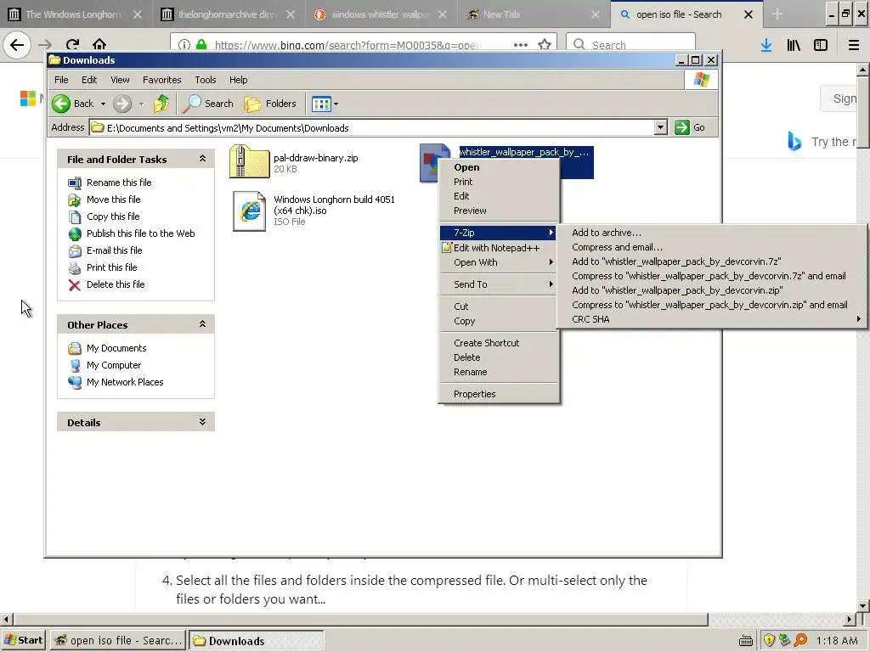870x652 pixels.
Task: Open Firefox library icon
Action: coord(794,45)
